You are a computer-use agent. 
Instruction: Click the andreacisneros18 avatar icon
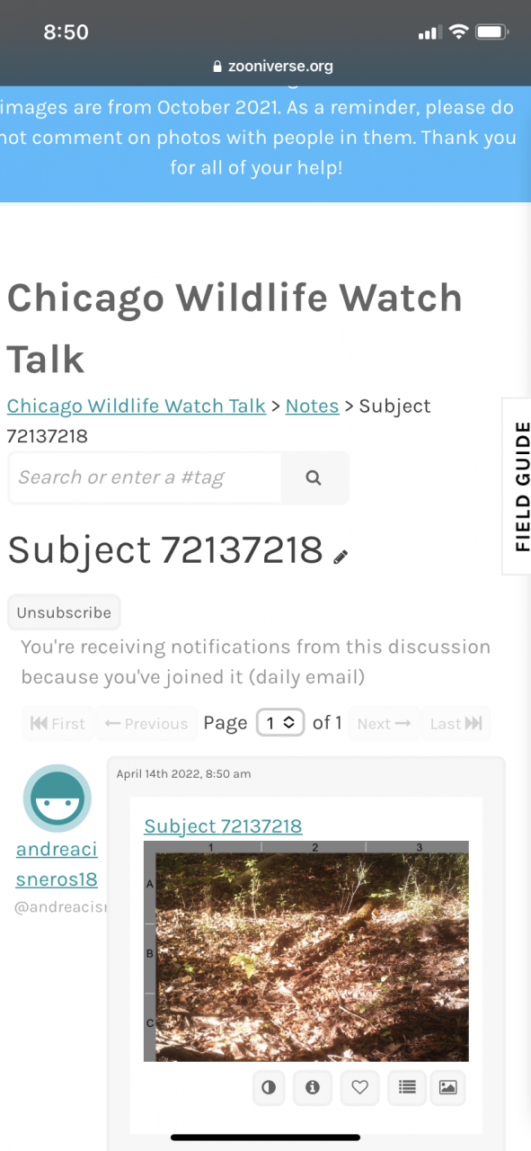click(x=58, y=799)
